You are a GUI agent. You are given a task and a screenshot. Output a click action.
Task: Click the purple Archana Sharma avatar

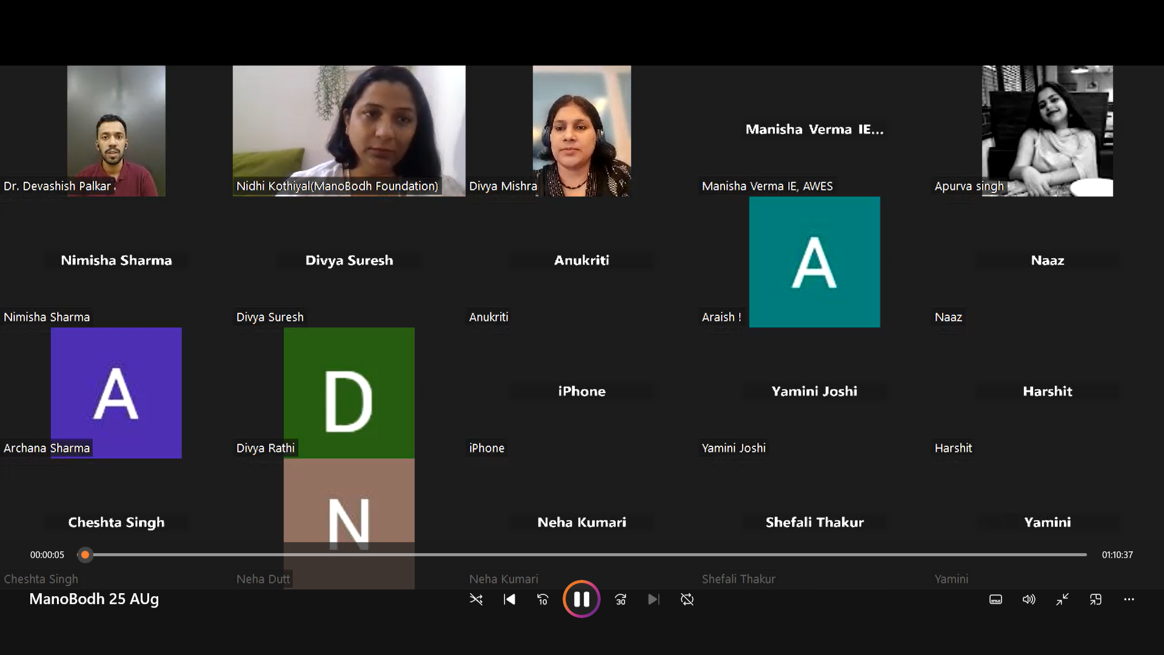pyautogui.click(x=116, y=393)
